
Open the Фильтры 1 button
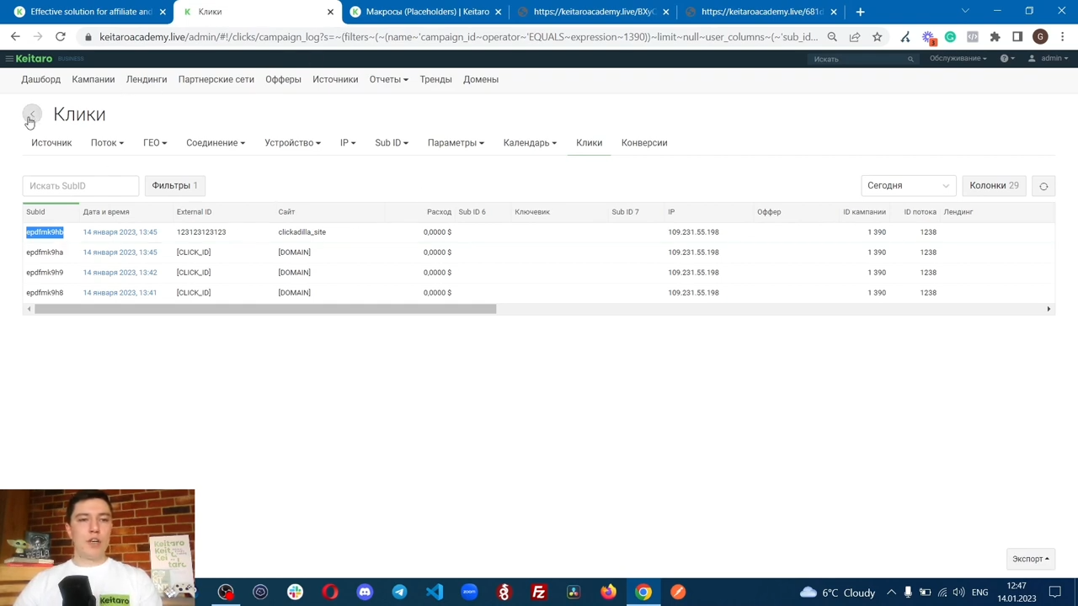(174, 186)
